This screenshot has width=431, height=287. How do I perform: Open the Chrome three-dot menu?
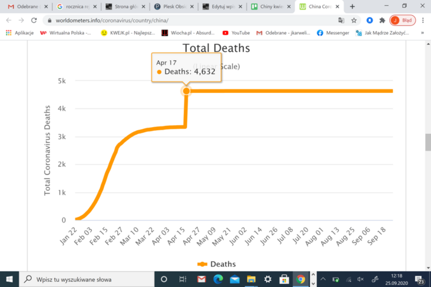pyautogui.click(x=421, y=20)
